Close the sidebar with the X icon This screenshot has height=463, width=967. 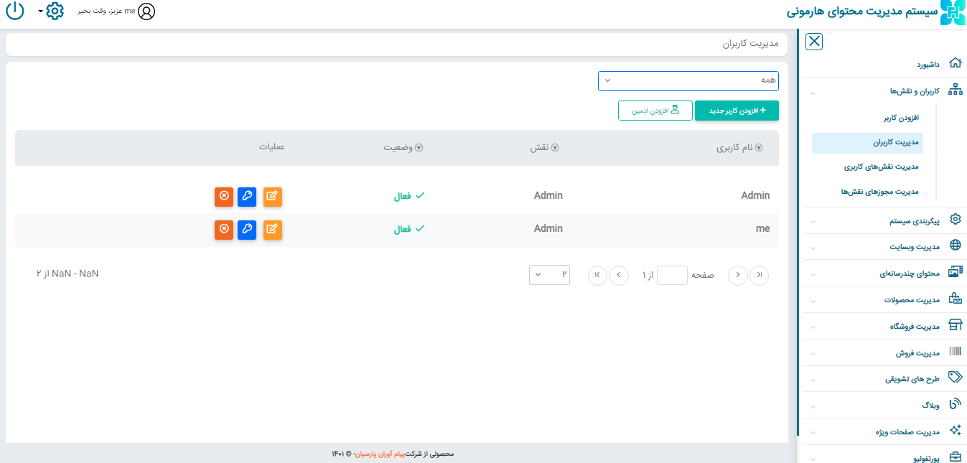(x=814, y=42)
